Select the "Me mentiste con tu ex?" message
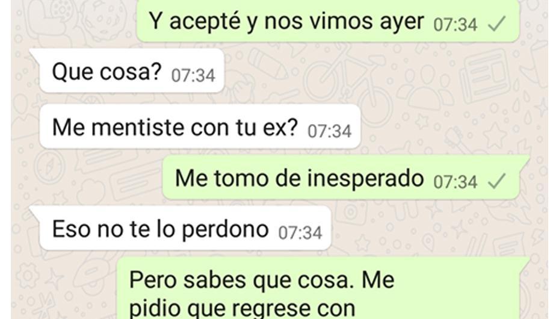Screen dimensions: 556x319 [200, 126]
